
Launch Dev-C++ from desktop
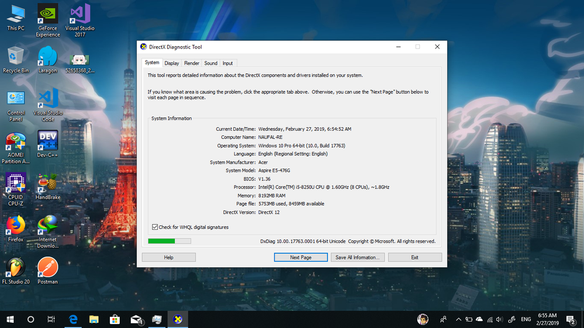(48, 144)
